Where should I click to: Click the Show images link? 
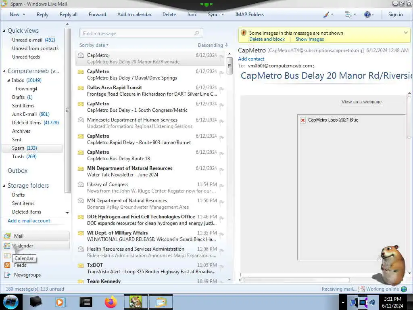pyautogui.click(x=310, y=39)
